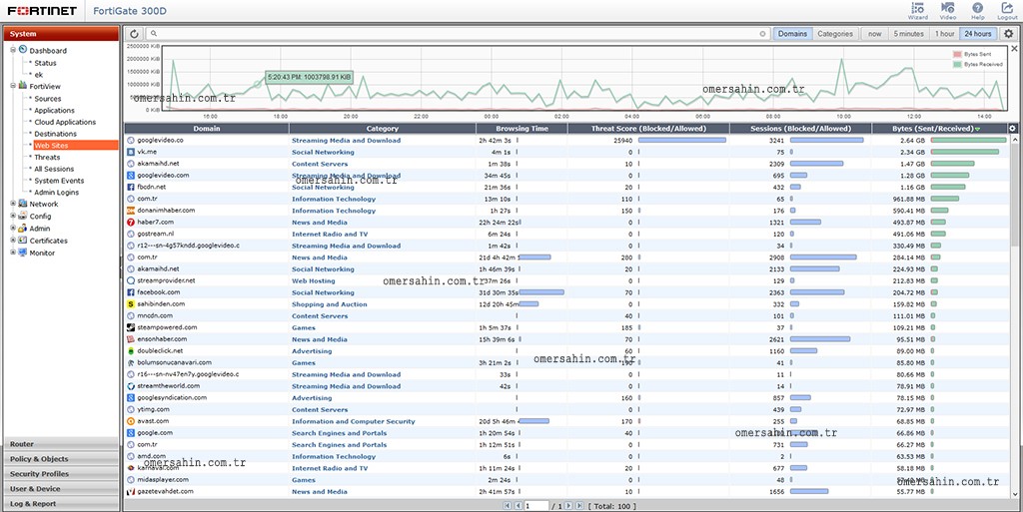Screen dimensions: 1023x512
Task: Click the avast.com favicon
Action: coord(131,421)
